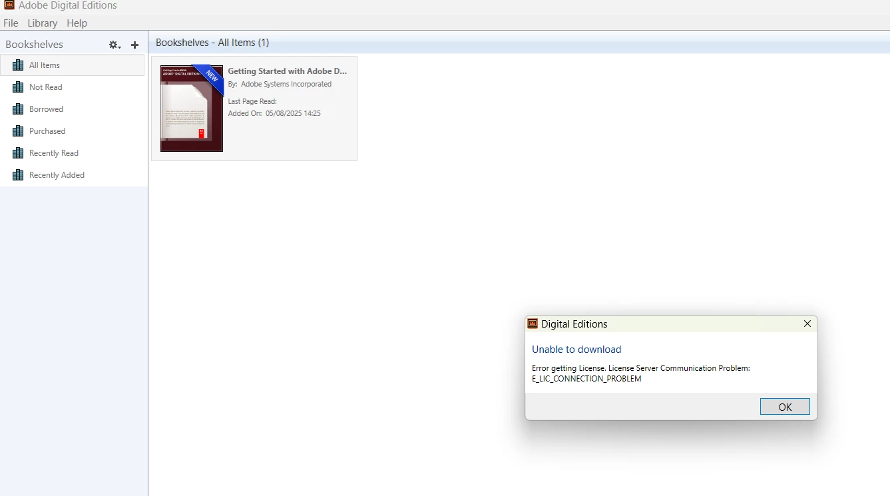The width and height of the screenshot is (890, 496).
Task: Click OK in the error dialog
Action: tap(785, 407)
